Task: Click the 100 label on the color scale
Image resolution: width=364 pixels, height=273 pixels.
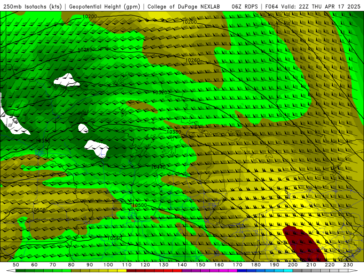Action: pos(108,265)
